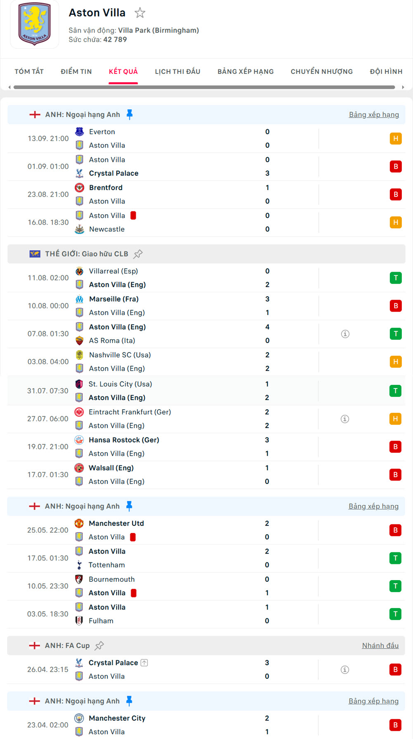The width and height of the screenshot is (413, 739).
Task: Open Bảng xếp hạng link in first league header
Action: pos(374,114)
